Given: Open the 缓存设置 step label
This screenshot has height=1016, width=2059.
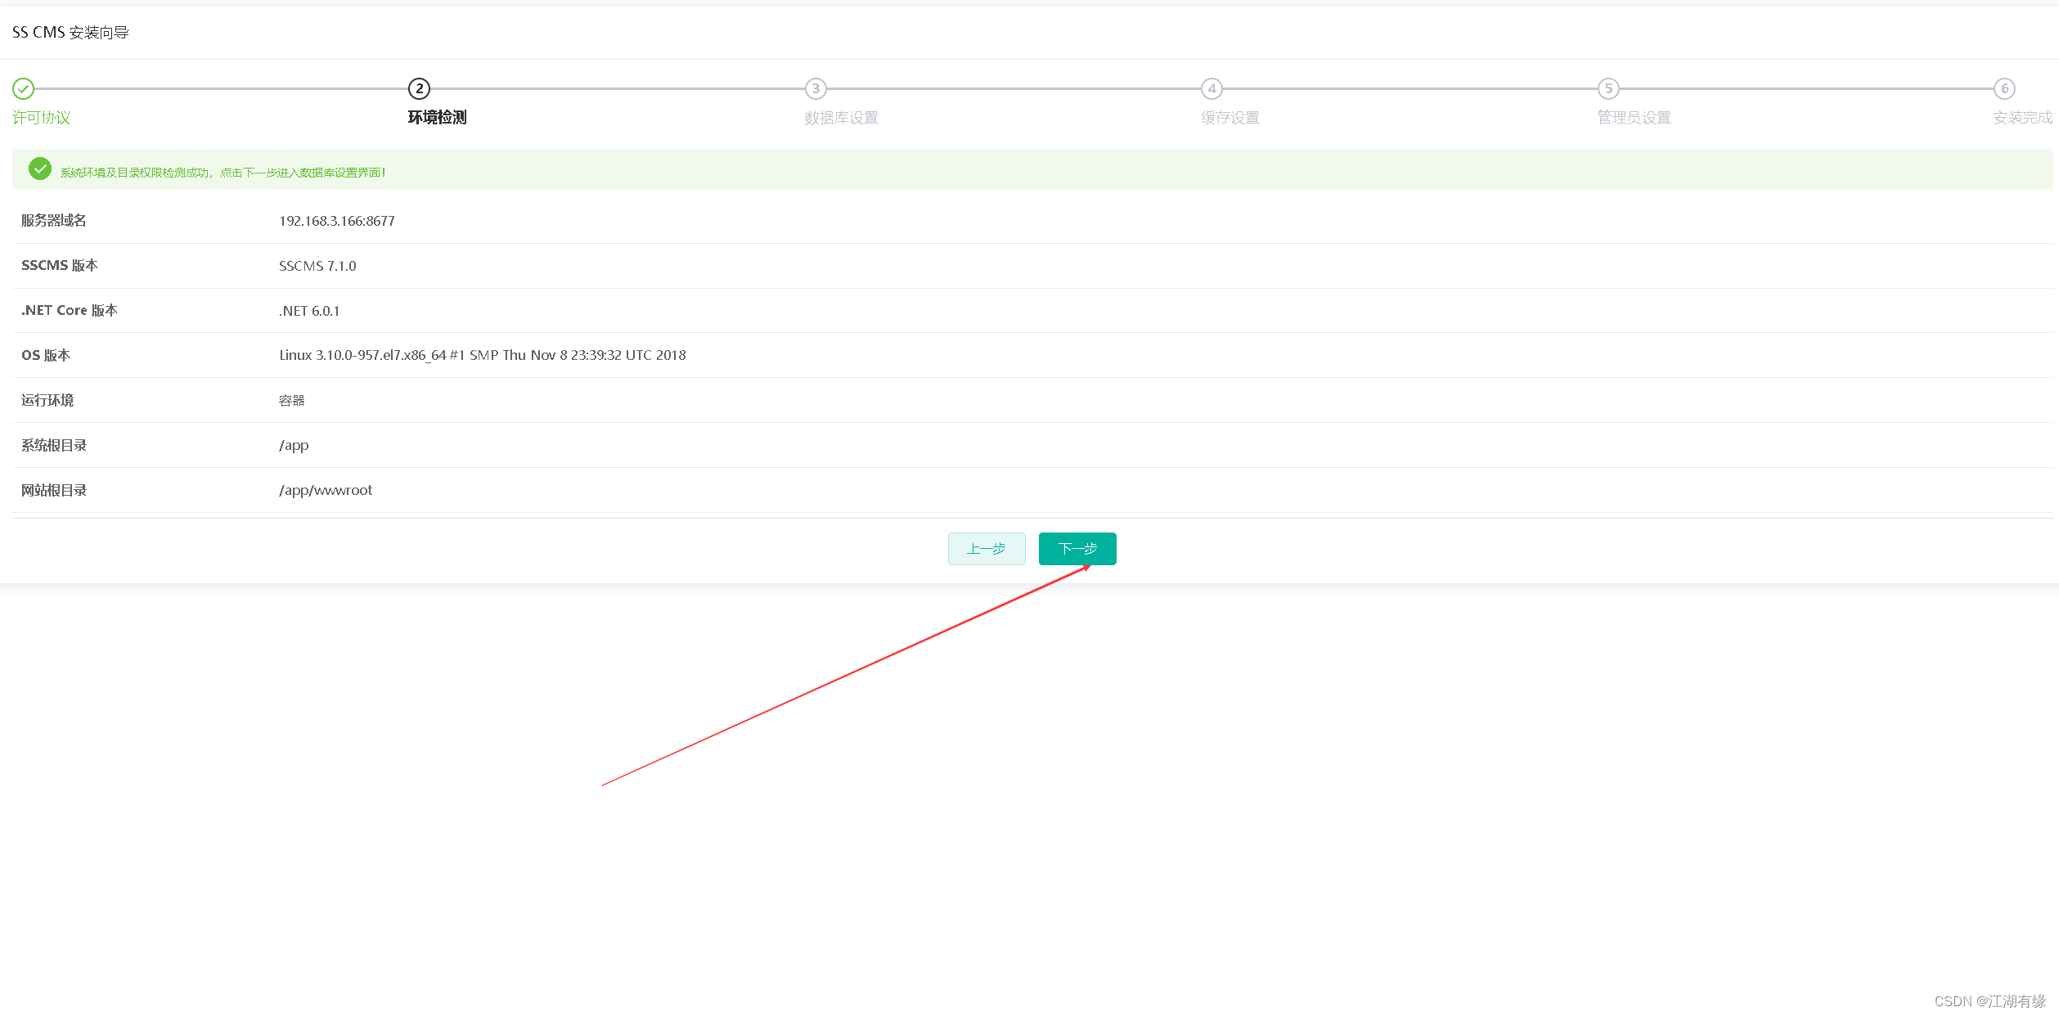Looking at the screenshot, I should click(1230, 118).
